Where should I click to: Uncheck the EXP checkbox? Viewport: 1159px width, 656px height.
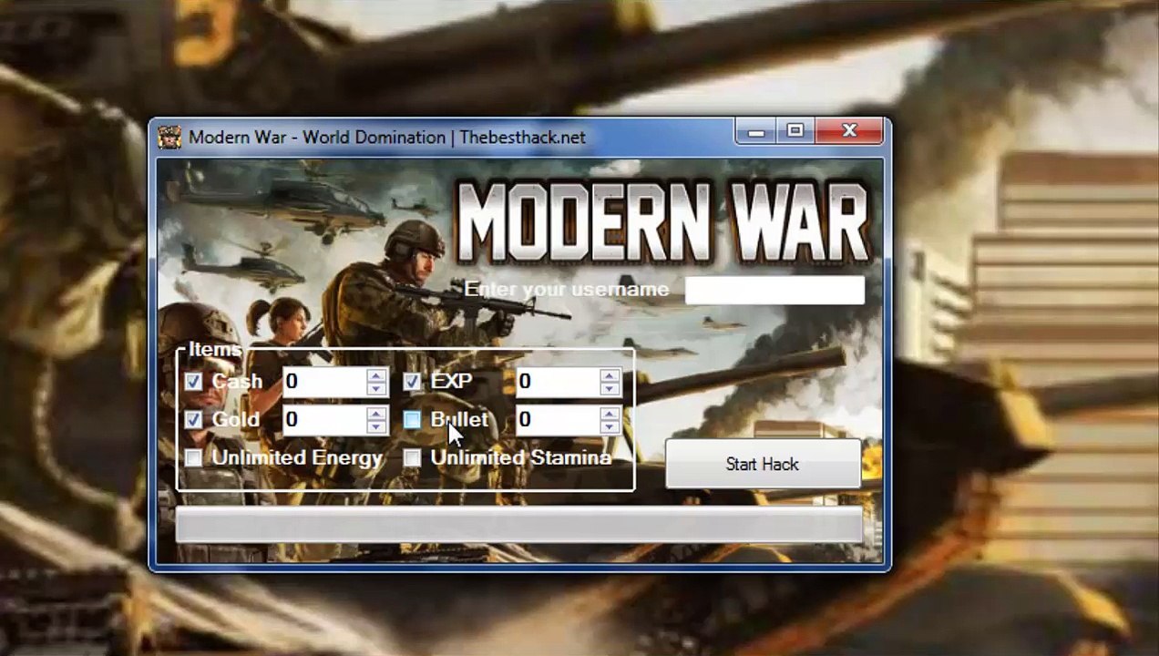(412, 382)
